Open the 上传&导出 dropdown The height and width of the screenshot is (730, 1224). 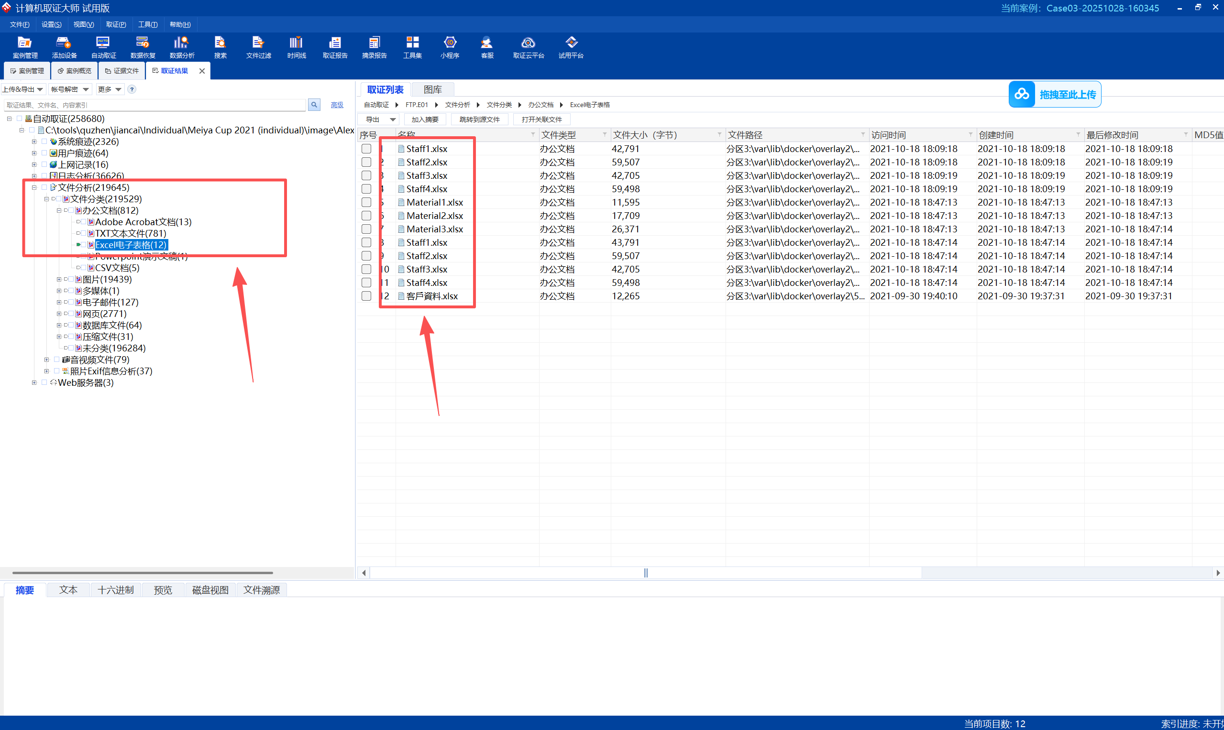(22, 89)
